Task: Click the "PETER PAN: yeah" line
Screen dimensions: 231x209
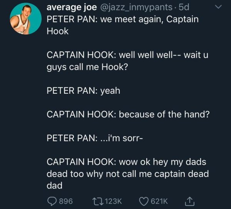Action: pos(84,91)
